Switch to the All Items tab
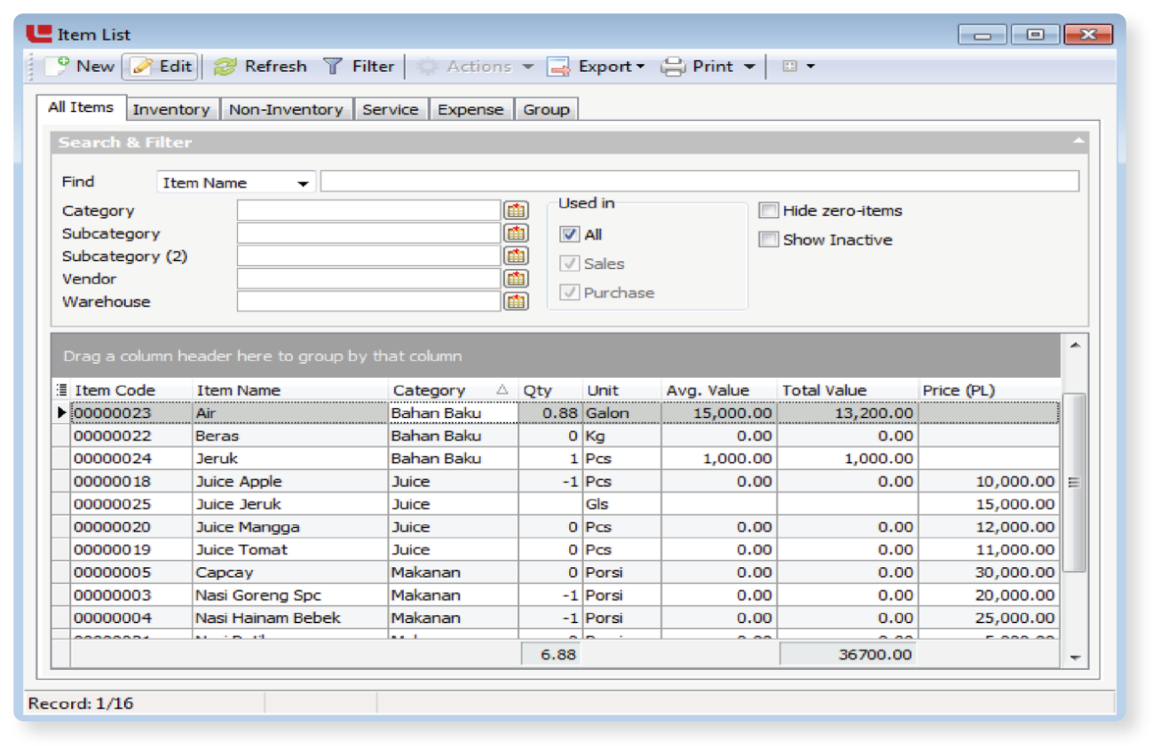 tap(81, 107)
